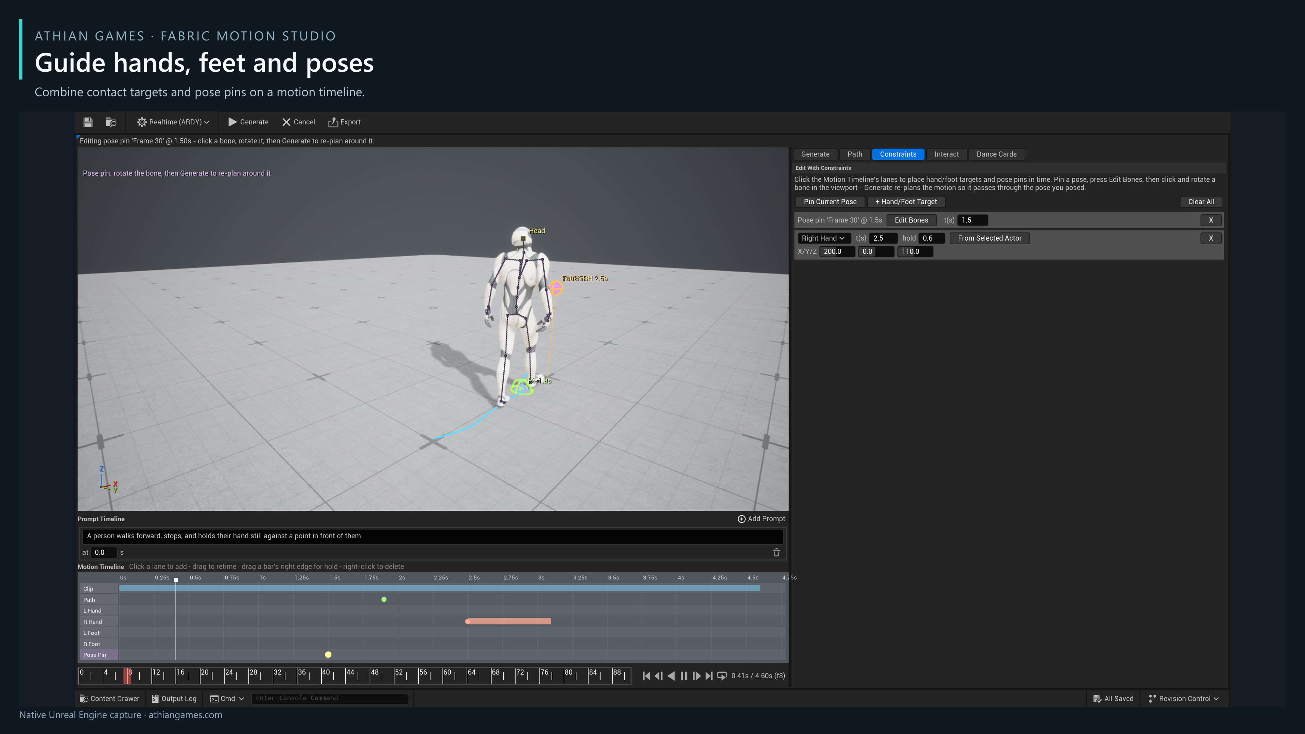Cancel generation from the toolbar

[x=298, y=122]
